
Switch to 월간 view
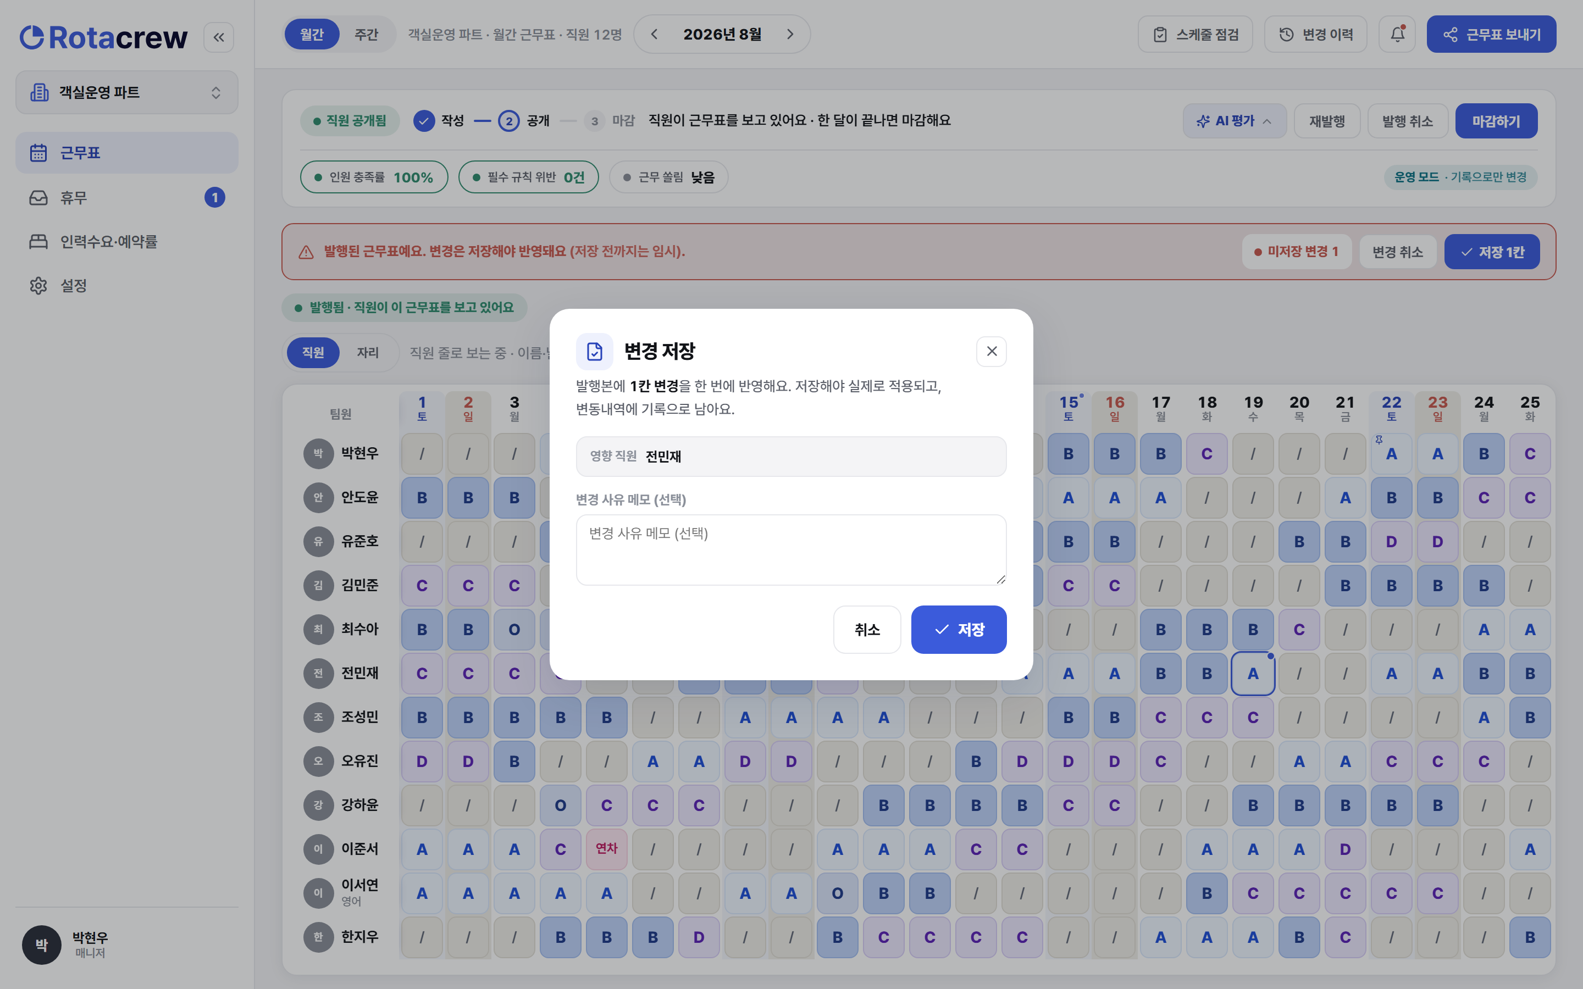pyautogui.click(x=312, y=34)
